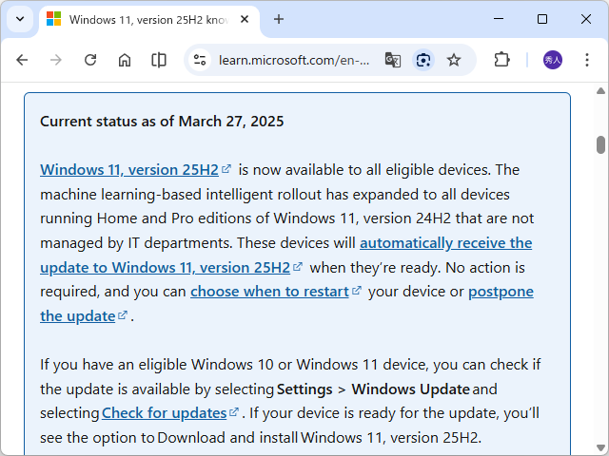Viewport: 609px width, 456px height.
Task: Open the postpone the update link
Action: (501, 292)
